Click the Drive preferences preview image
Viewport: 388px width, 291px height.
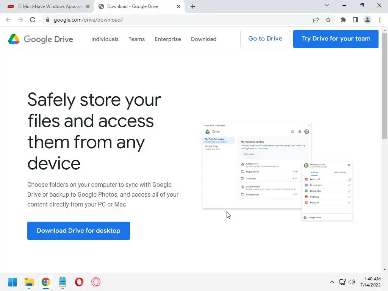(277, 172)
